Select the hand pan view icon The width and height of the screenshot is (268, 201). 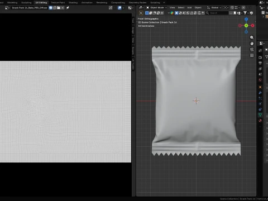coord(252,44)
